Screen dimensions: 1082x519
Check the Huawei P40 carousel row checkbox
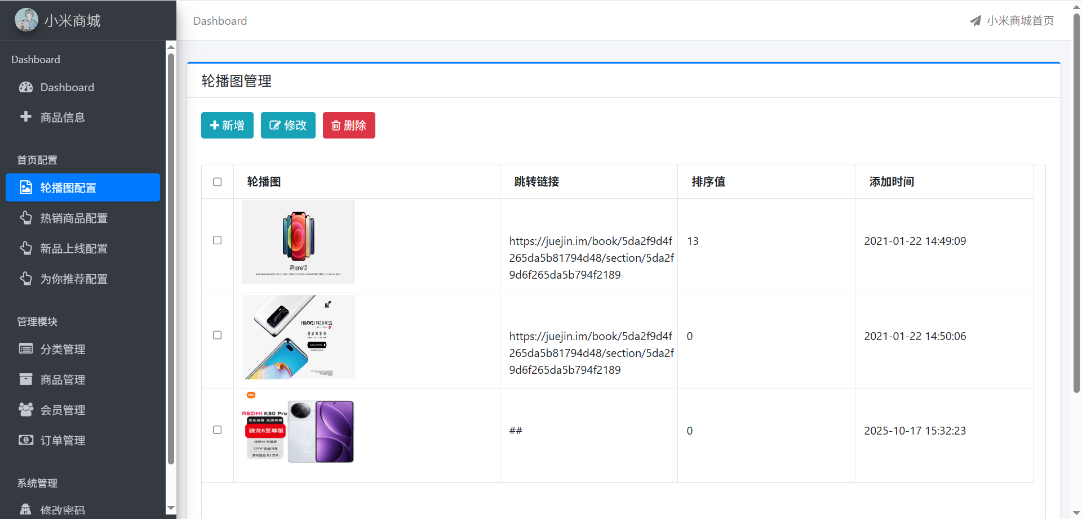(218, 335)
